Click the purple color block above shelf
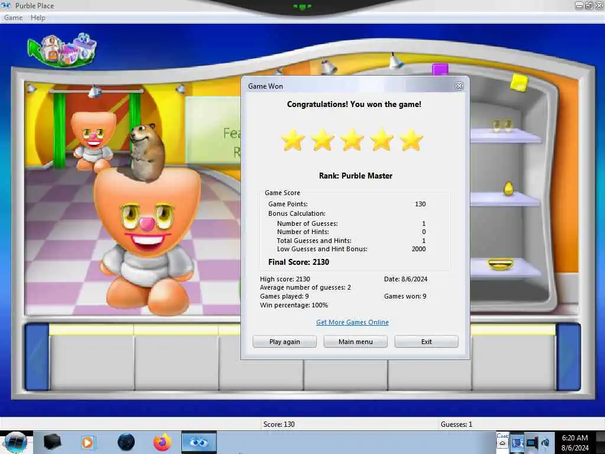This screenshot has height=454, width=605. 440,70
